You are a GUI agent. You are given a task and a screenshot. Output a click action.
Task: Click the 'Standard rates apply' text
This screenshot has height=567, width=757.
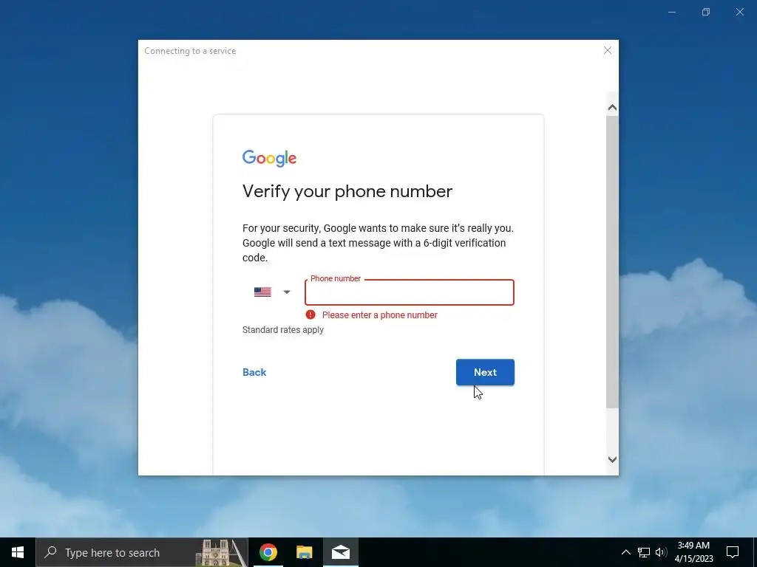[x=283, y=330]
